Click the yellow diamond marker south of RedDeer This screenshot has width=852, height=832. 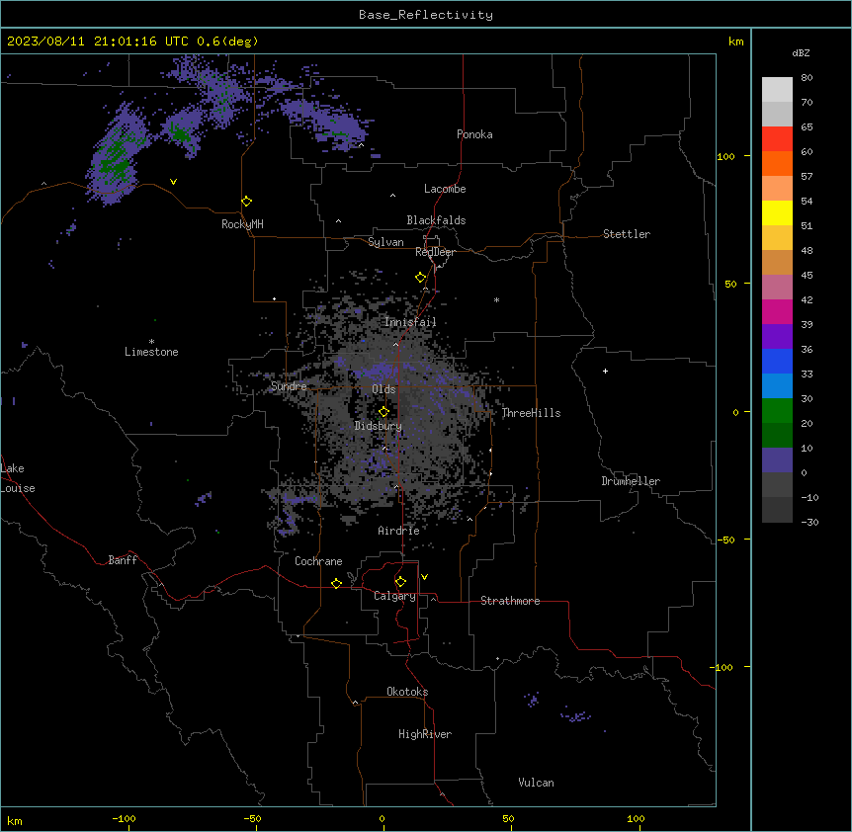[x=421, y=278]
